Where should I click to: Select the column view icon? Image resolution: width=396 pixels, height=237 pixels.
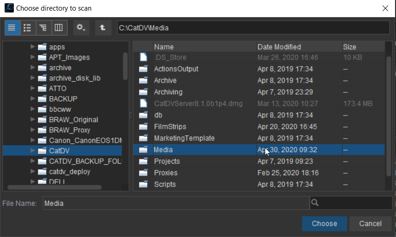tap(59, 28)
